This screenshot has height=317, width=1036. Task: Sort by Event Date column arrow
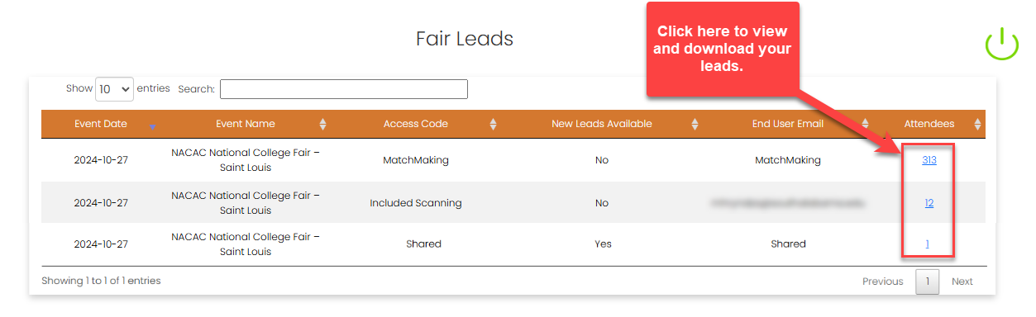coord(152,125)
